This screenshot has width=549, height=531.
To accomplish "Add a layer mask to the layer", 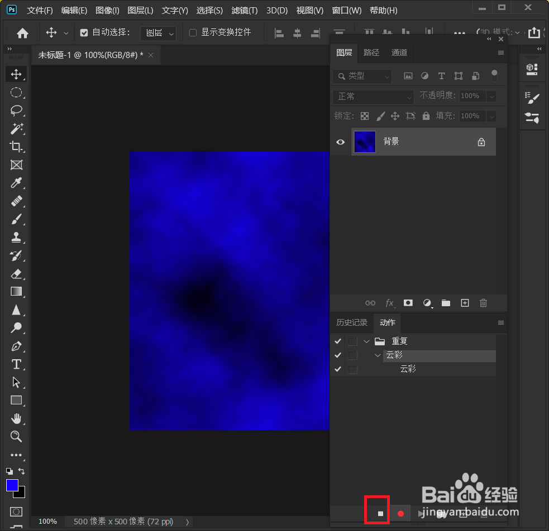I will tap(408, 303).
